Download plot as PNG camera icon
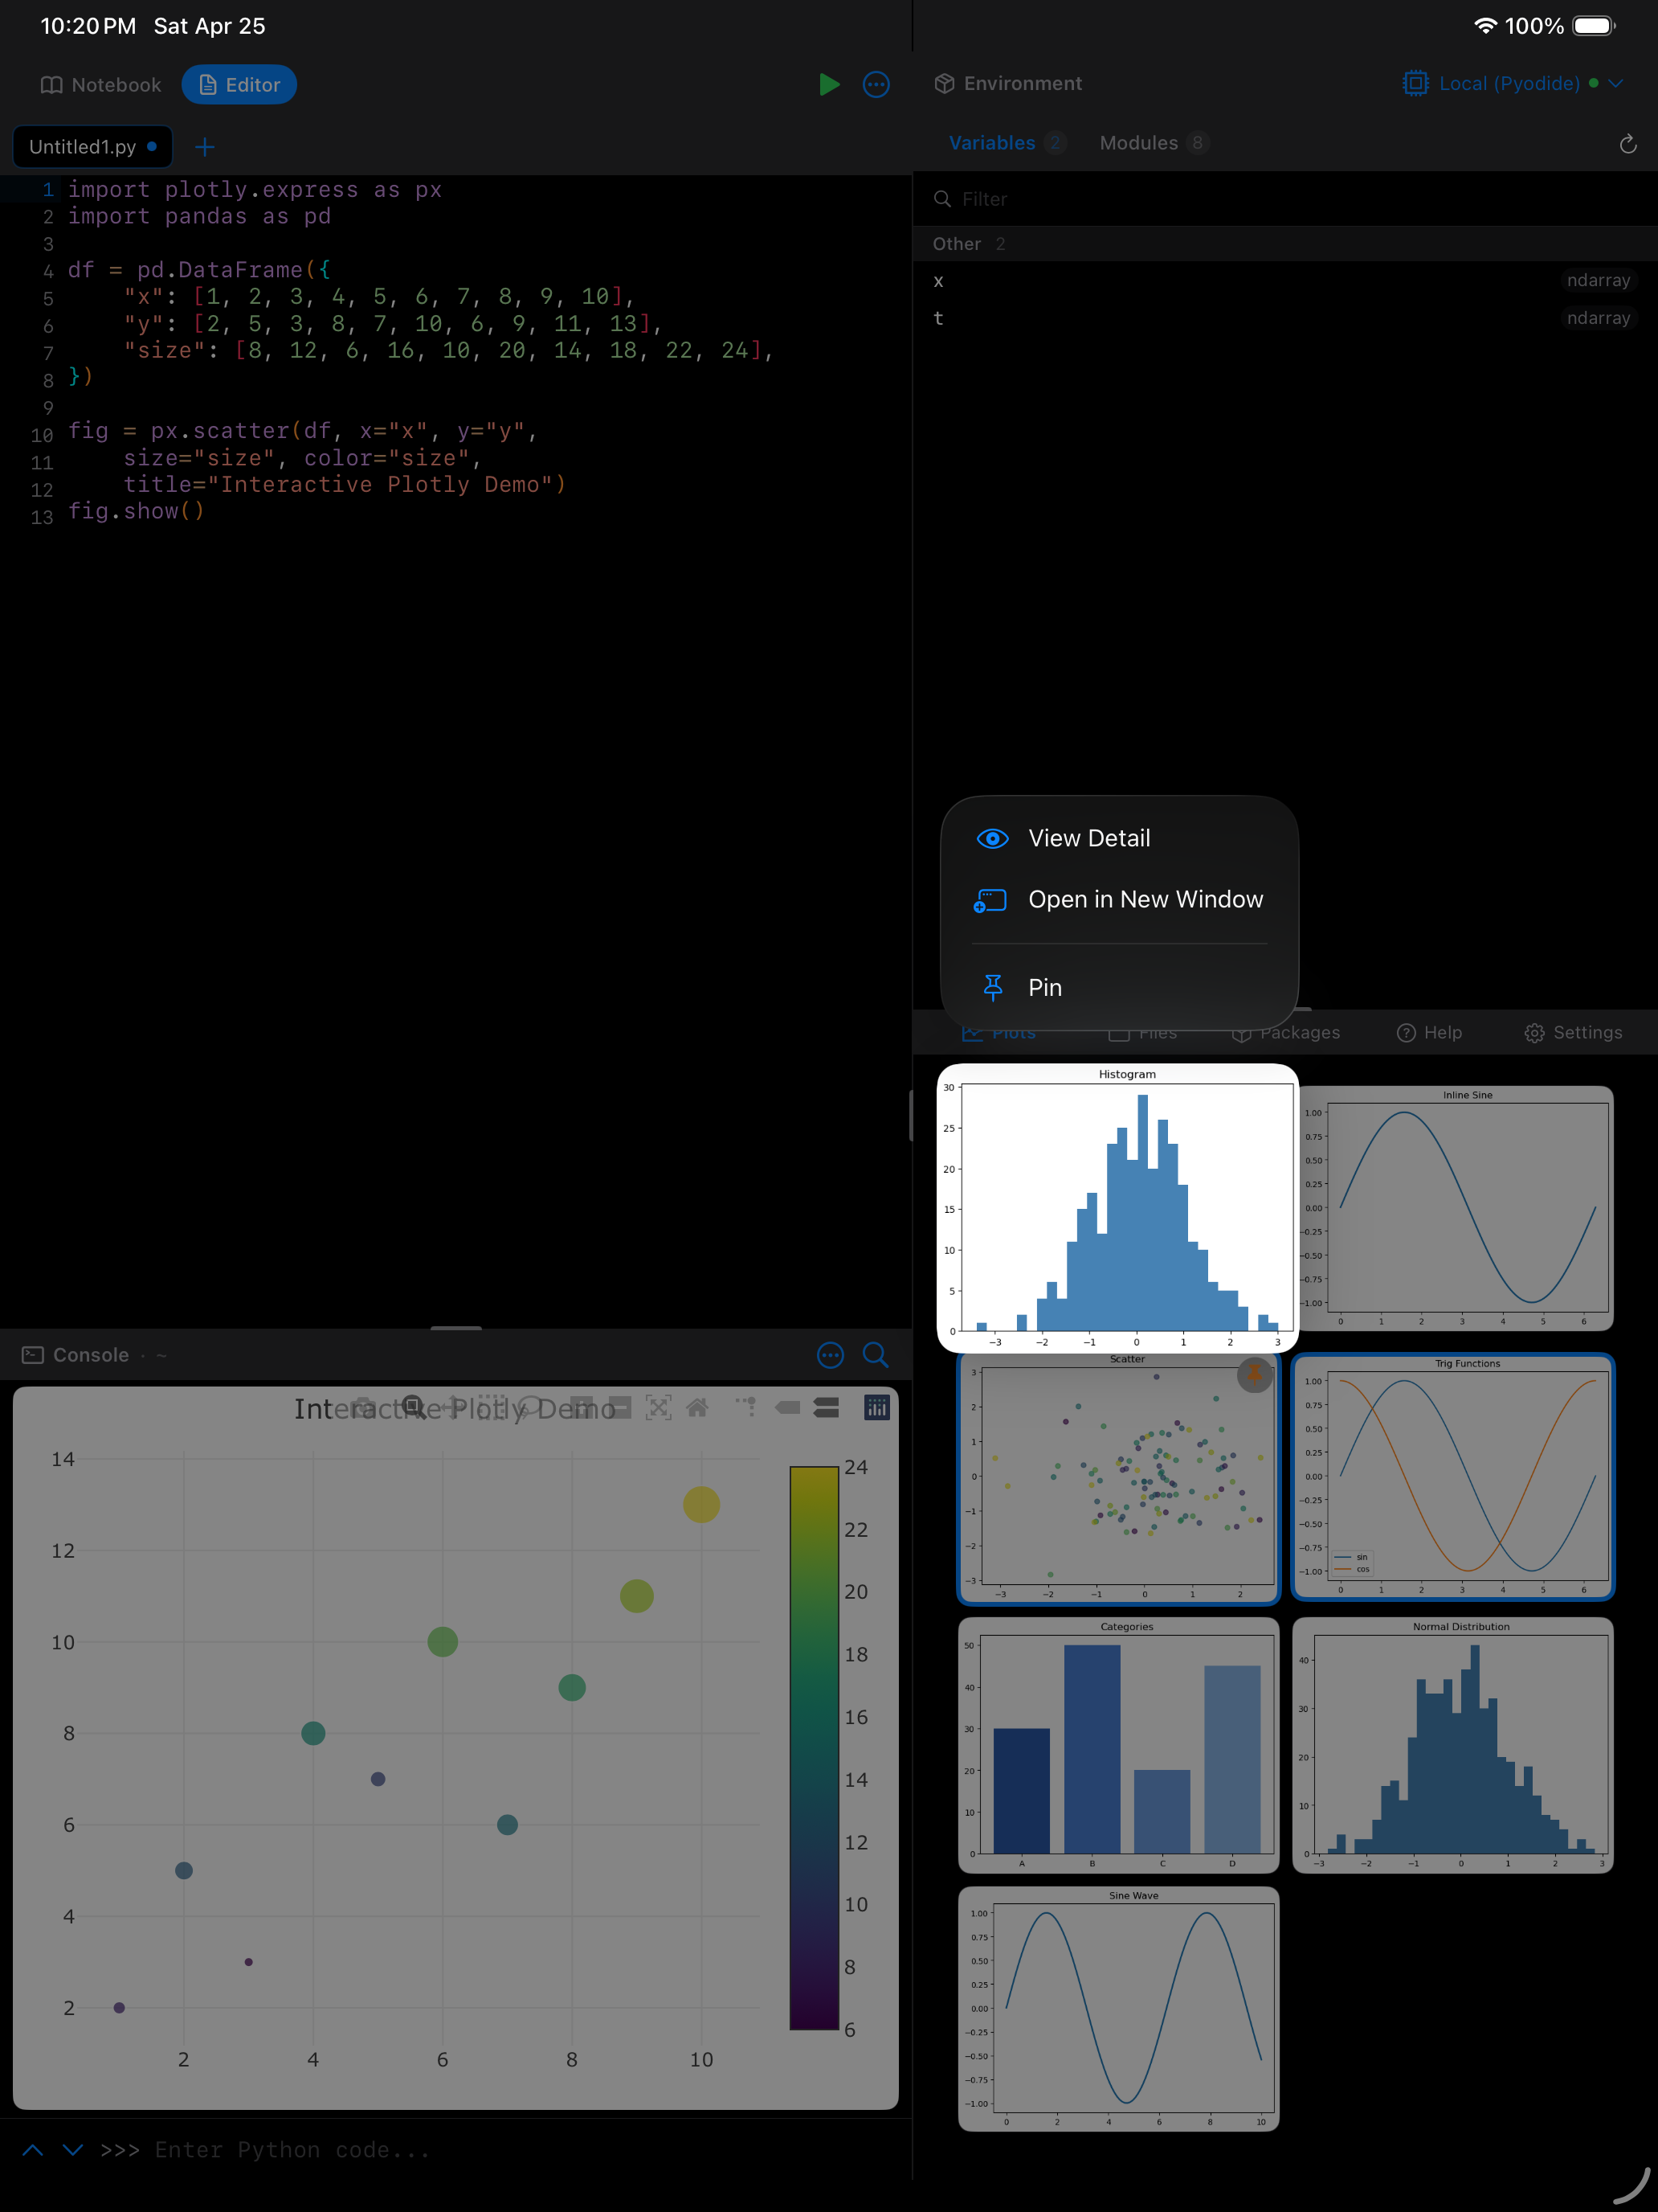The height and width of the screenshot is (2212, 1658). tap(364, 1407)
